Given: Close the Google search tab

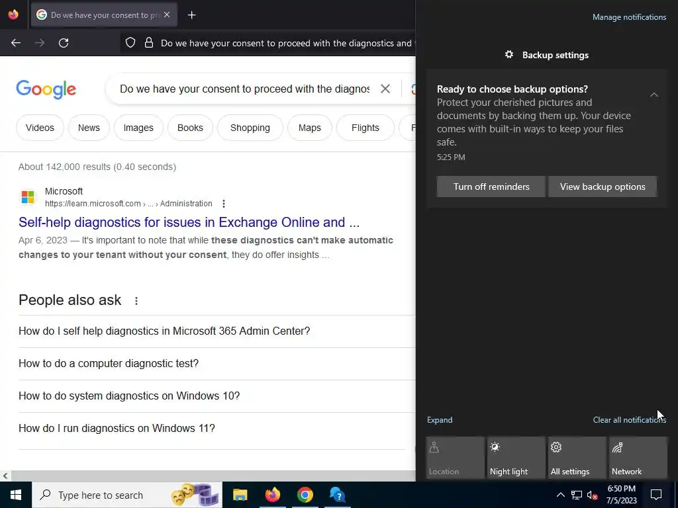Looking at the screenshot, I should [x=167, y=15].
